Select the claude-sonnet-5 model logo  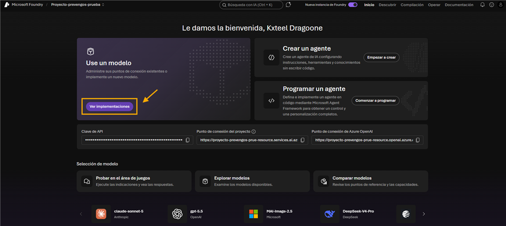pos(101,214)
